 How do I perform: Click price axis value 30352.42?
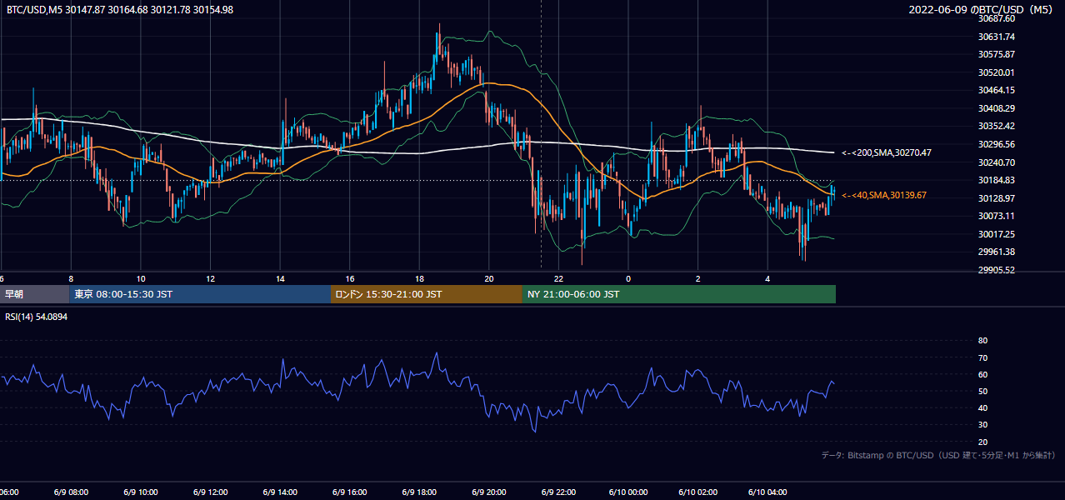(997, 126)
